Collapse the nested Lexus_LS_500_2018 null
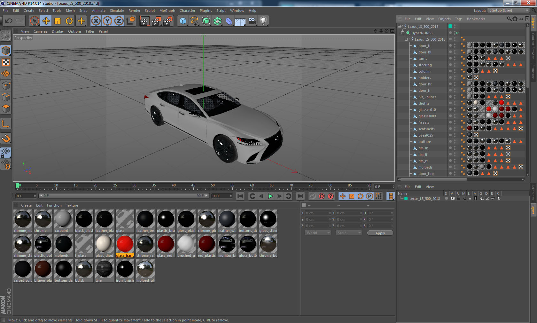The image size is (537, 323). 406,39
